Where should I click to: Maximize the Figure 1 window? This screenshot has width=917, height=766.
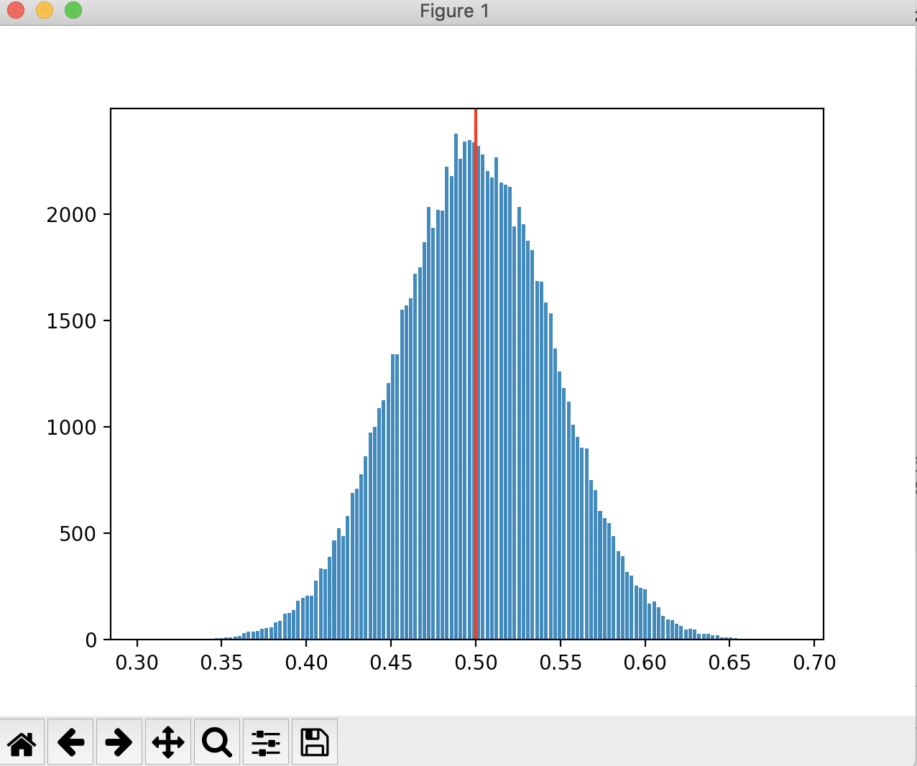pos(73,10)
